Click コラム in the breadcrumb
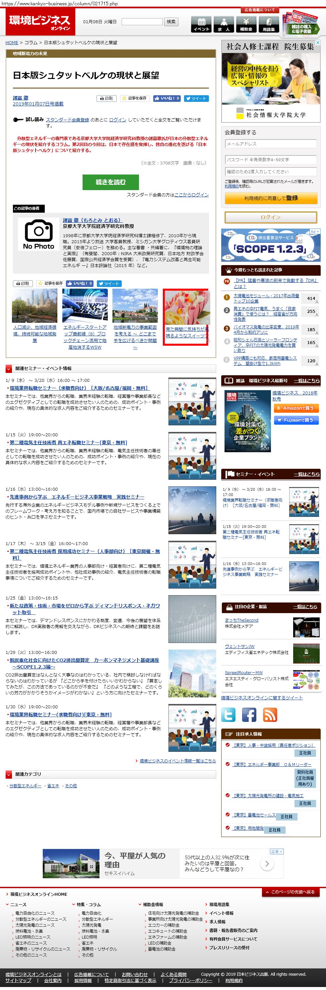 pos(31,43)
